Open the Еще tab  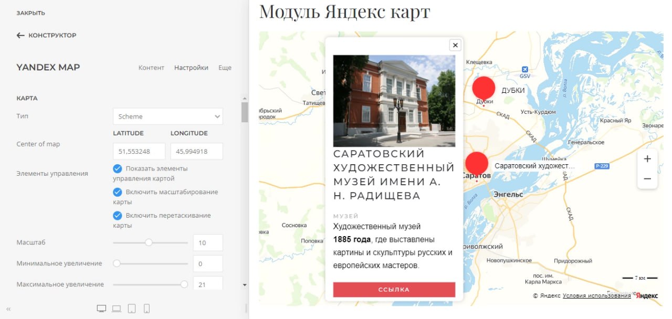[225, 68]
